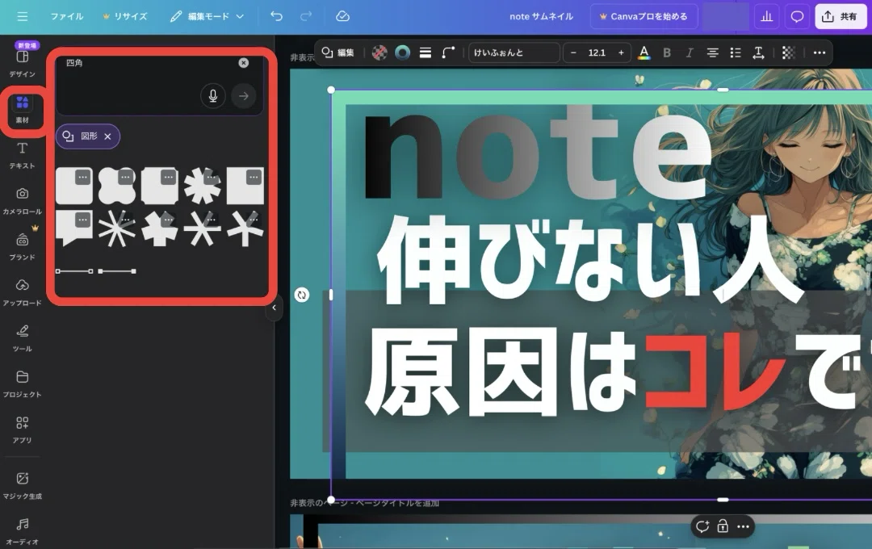Click the rotate handle on canvas

(x=301, y=295)
